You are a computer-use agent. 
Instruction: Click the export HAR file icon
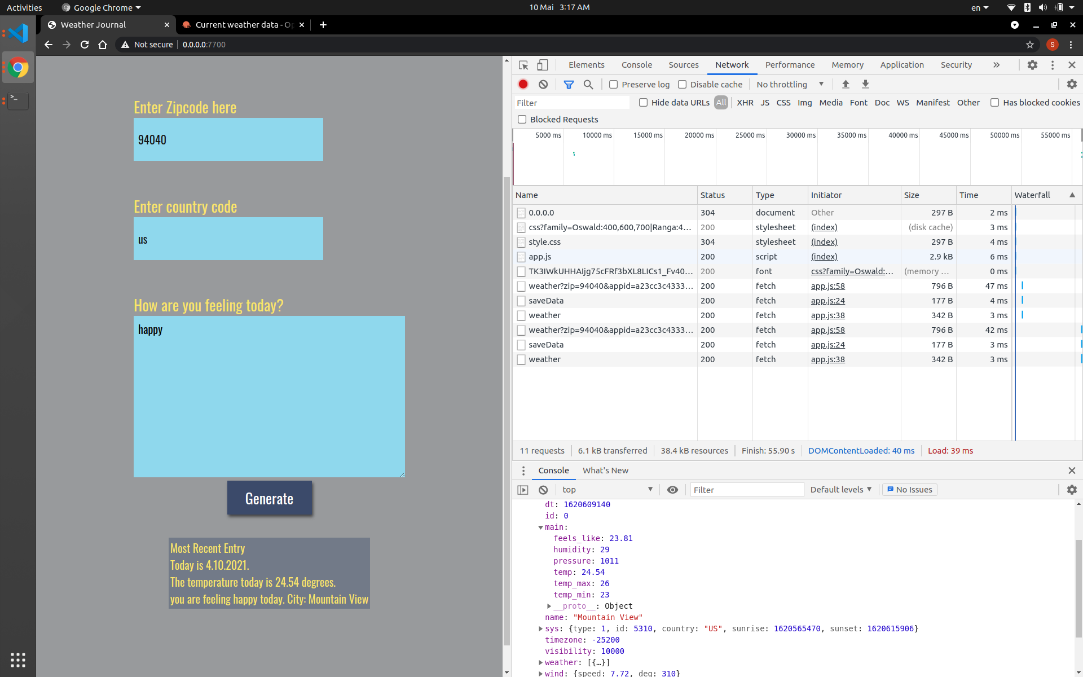tap(865, 84)
